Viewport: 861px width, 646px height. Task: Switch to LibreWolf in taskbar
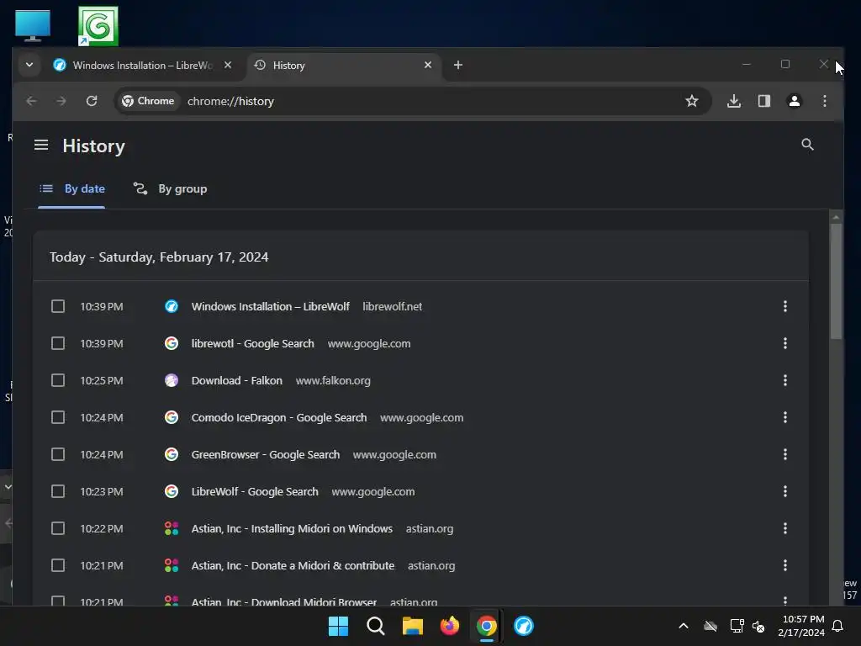[523, 626]
